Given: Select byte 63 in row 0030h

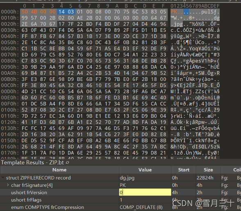Looking at the screenshot, I should tap(25, 30).
